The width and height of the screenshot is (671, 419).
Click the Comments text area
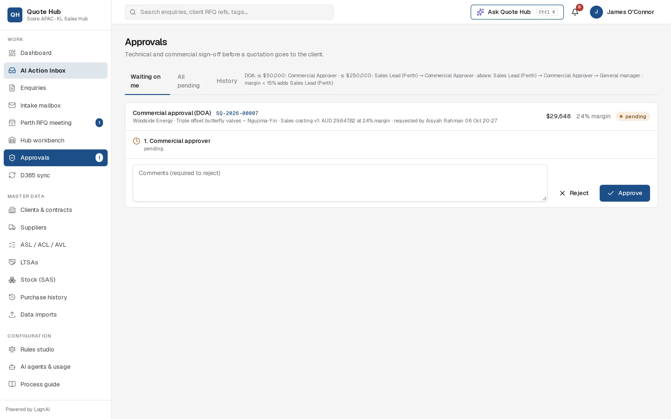click(340, 183)
